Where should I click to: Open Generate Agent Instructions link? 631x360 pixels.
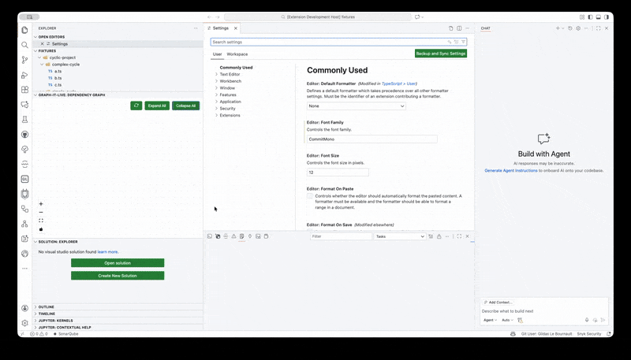(510, 171)
